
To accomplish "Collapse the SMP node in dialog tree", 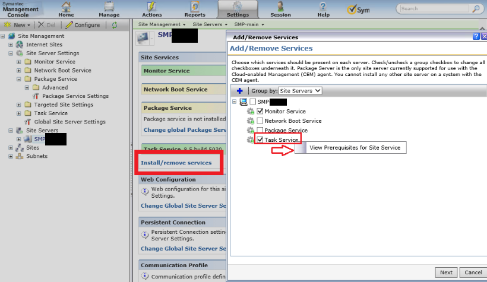I will (x=235, y=102).
